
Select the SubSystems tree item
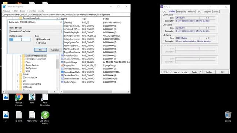(31, 68)
